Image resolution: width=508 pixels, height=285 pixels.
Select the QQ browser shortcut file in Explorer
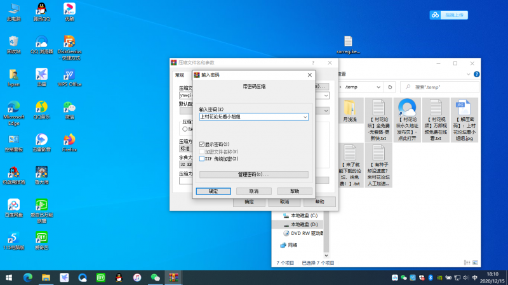tap(407, 120)
